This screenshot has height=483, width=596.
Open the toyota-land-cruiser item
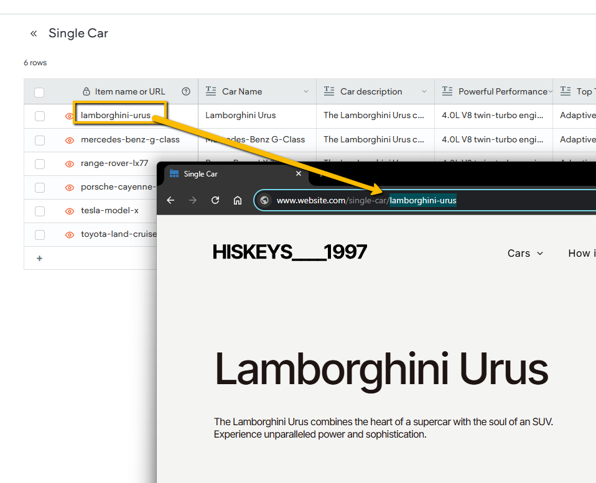[x=119, y=234]
